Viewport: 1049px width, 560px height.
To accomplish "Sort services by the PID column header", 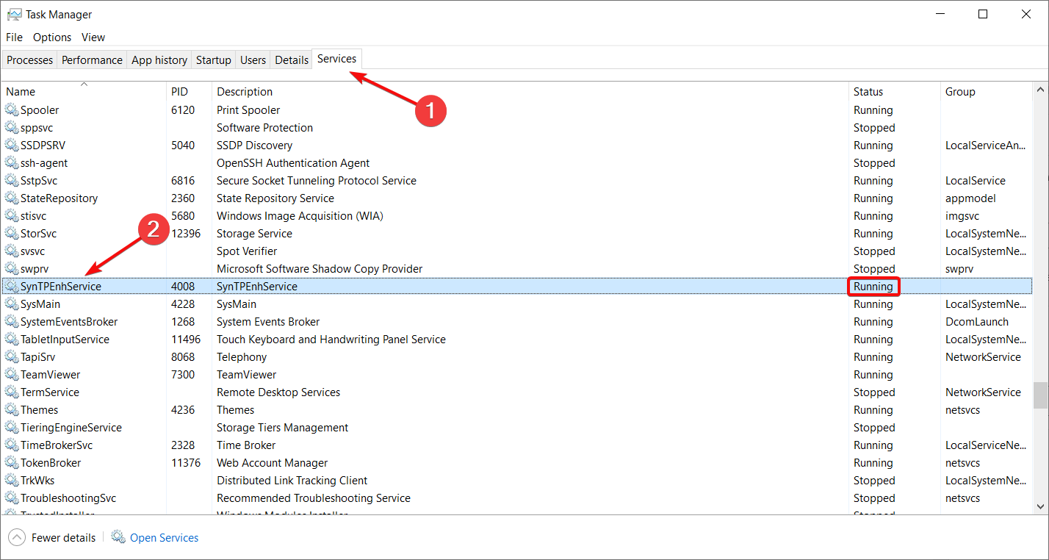I will 179,92.
